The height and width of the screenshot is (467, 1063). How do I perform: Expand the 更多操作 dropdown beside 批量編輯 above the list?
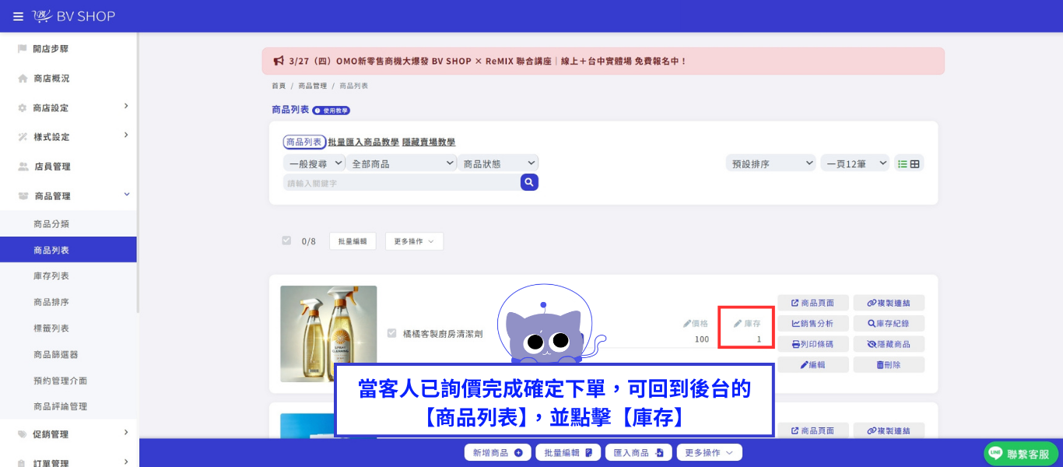[414, 241]
